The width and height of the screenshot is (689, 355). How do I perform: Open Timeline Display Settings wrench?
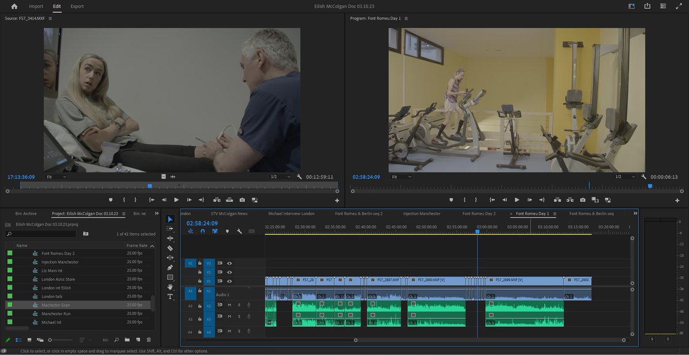tap(239, 231)
